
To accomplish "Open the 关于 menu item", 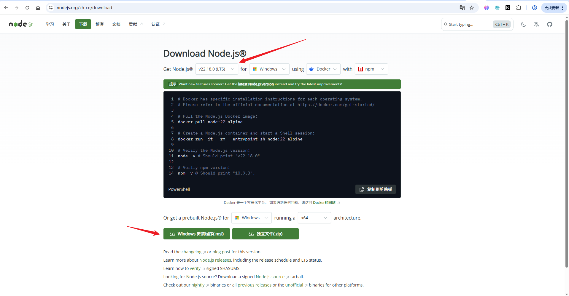I will 66,24.
